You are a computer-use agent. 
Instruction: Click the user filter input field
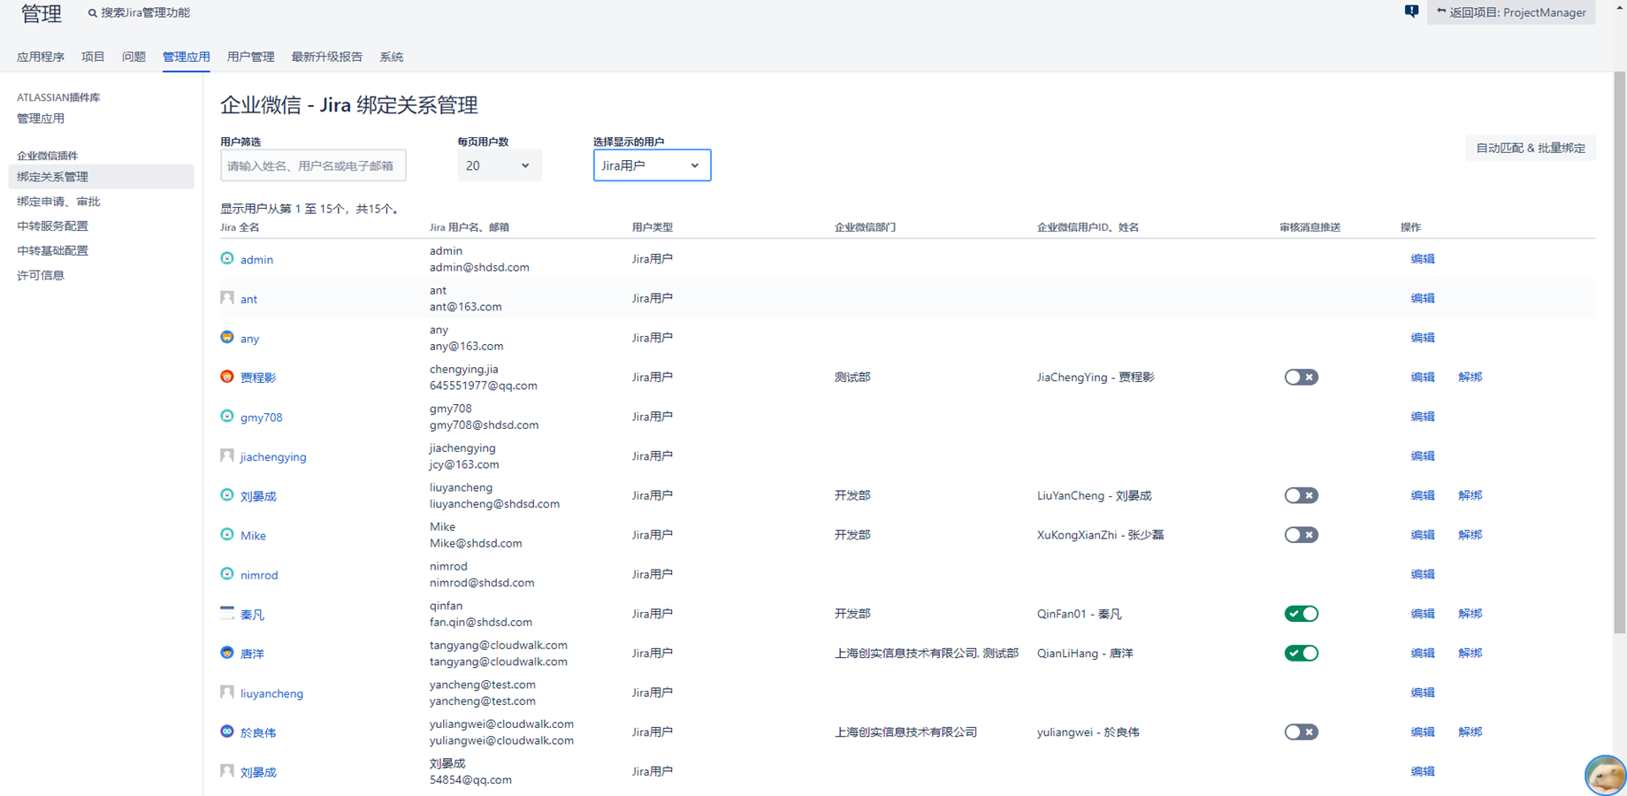point(313,165)
